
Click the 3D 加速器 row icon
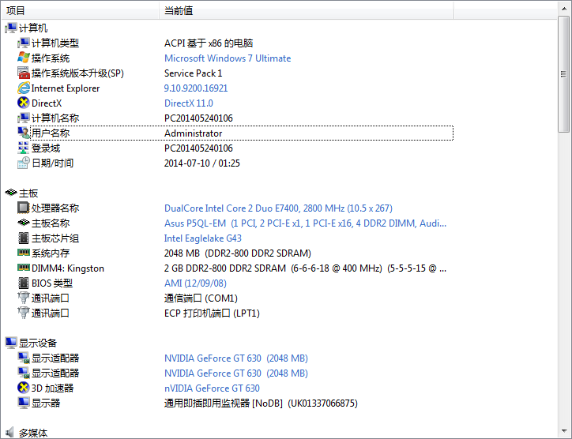coord(24,388)
